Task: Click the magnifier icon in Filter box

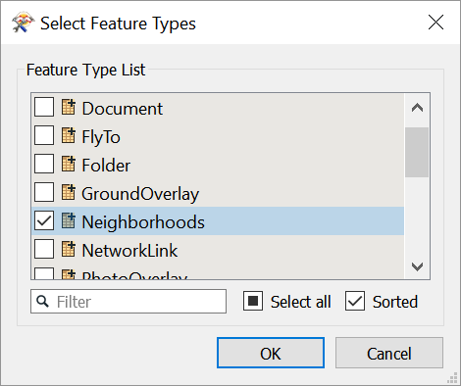Action: coord(42,301)
